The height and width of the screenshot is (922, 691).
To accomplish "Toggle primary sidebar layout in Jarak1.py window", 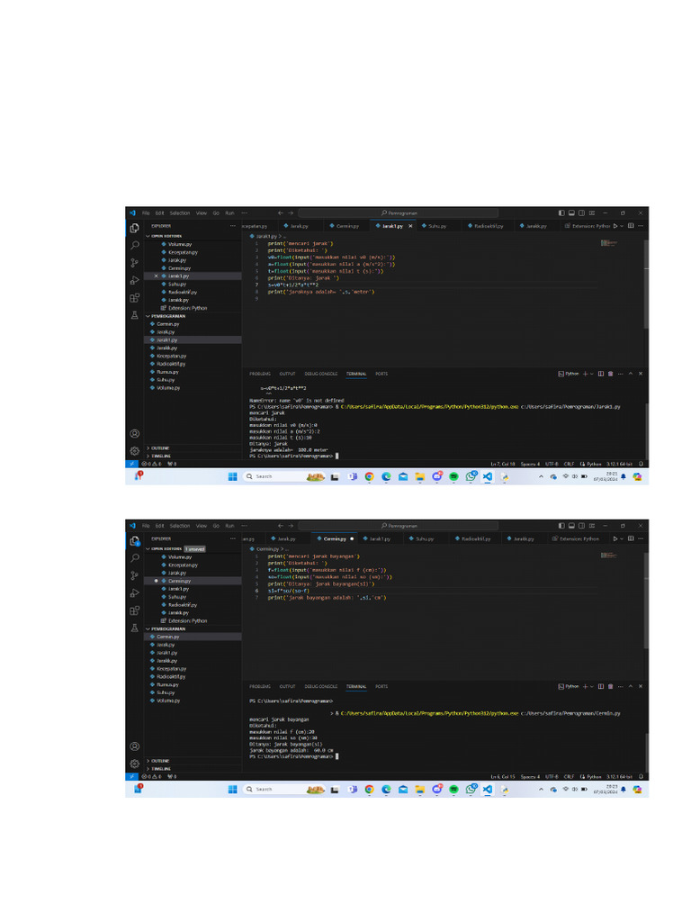I will coord(563,212).
